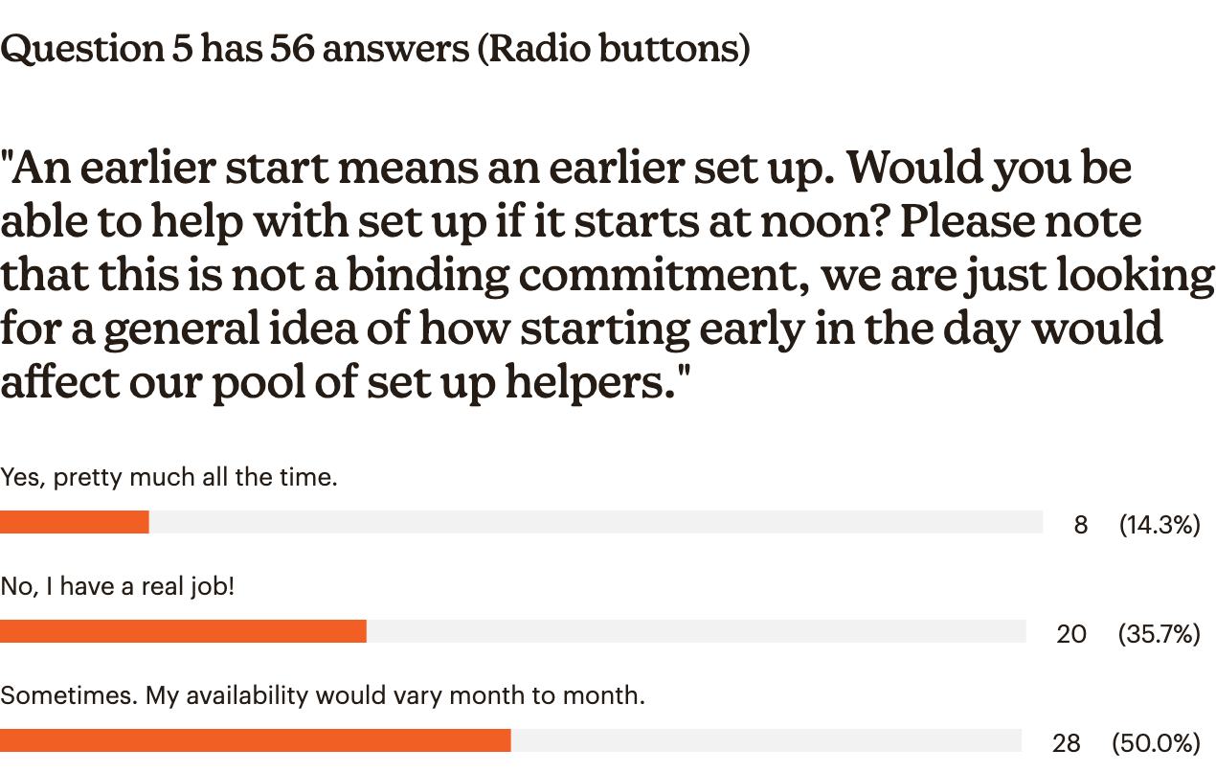
Task: Select the survey question paragraph text
Action: point(608,275)
